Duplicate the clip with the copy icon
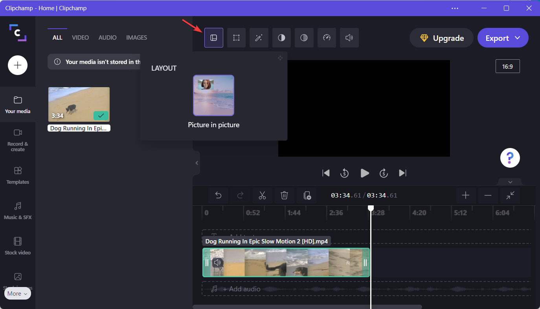The image size is (540, 309). 306,195
